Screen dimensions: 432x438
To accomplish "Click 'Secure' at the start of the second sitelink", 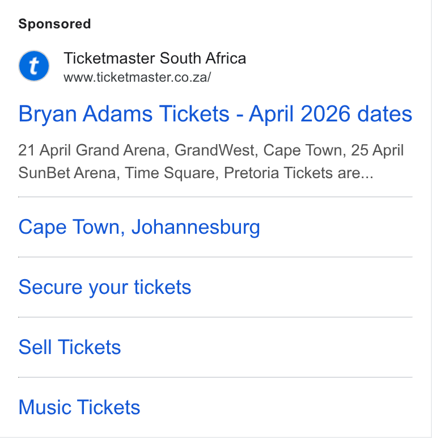I will click(50, 287).
